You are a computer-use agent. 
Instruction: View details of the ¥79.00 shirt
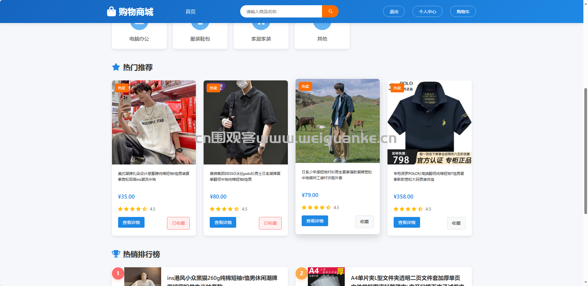[315, 221]
